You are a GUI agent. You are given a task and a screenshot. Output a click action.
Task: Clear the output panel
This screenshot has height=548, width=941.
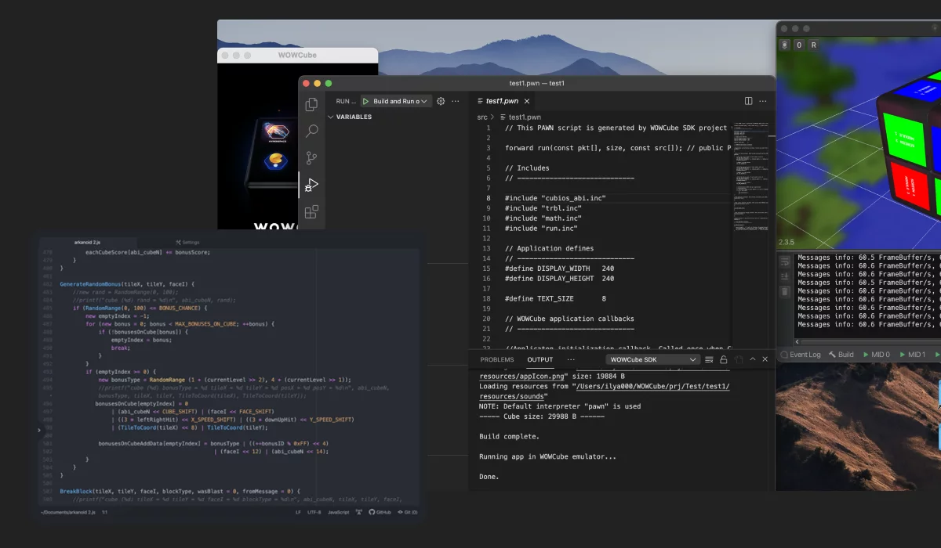pyautogui.click(x=709, y=359)
